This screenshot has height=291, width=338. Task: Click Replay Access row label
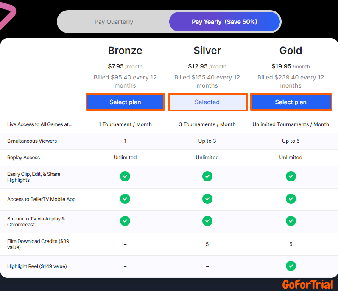pos(23,158)
